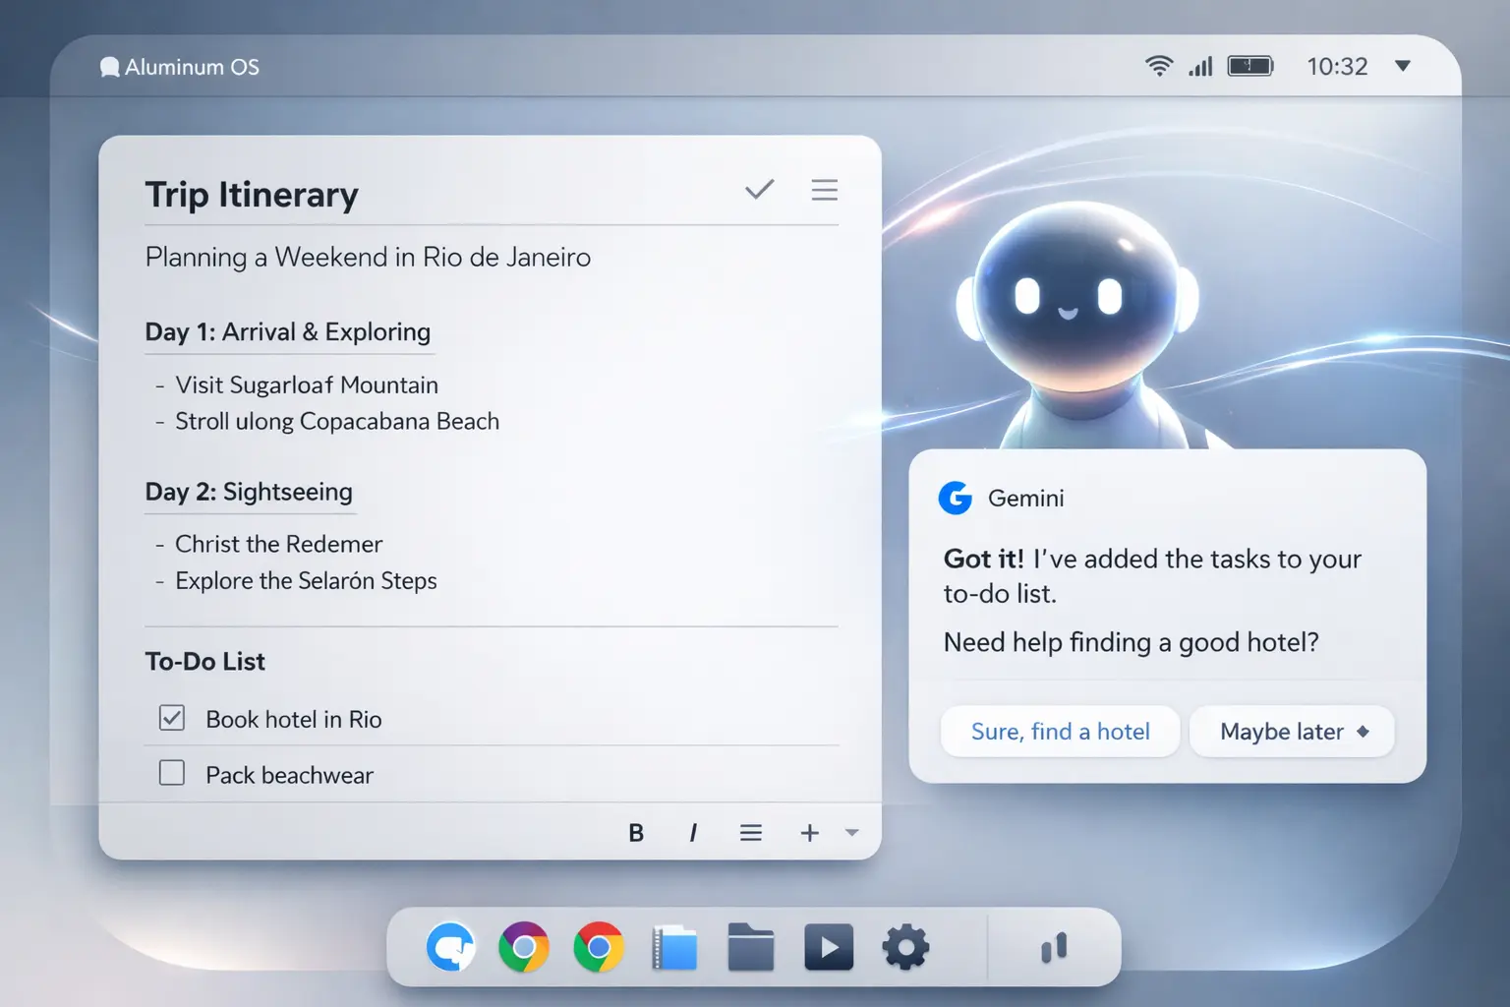Open the list formatting icon
The width and height of the screenshot is (1510, 1007).
tap(751, 832)
